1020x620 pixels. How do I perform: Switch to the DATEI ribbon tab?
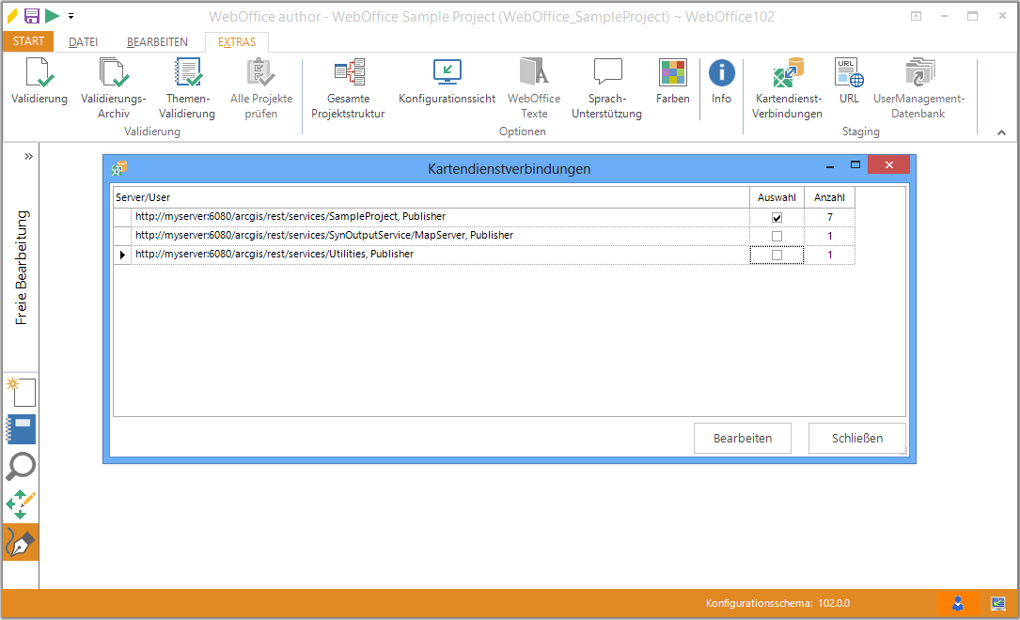point(84,42)
